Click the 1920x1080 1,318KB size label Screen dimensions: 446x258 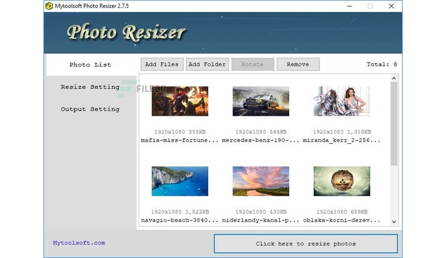(x=342, y=132)
